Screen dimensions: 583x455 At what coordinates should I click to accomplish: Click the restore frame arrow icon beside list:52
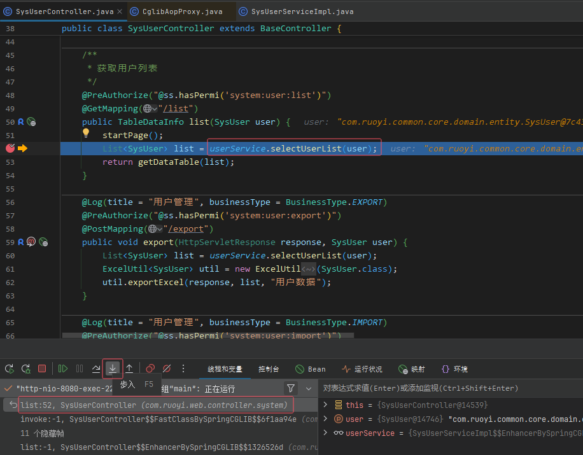[x=13, y=405]
